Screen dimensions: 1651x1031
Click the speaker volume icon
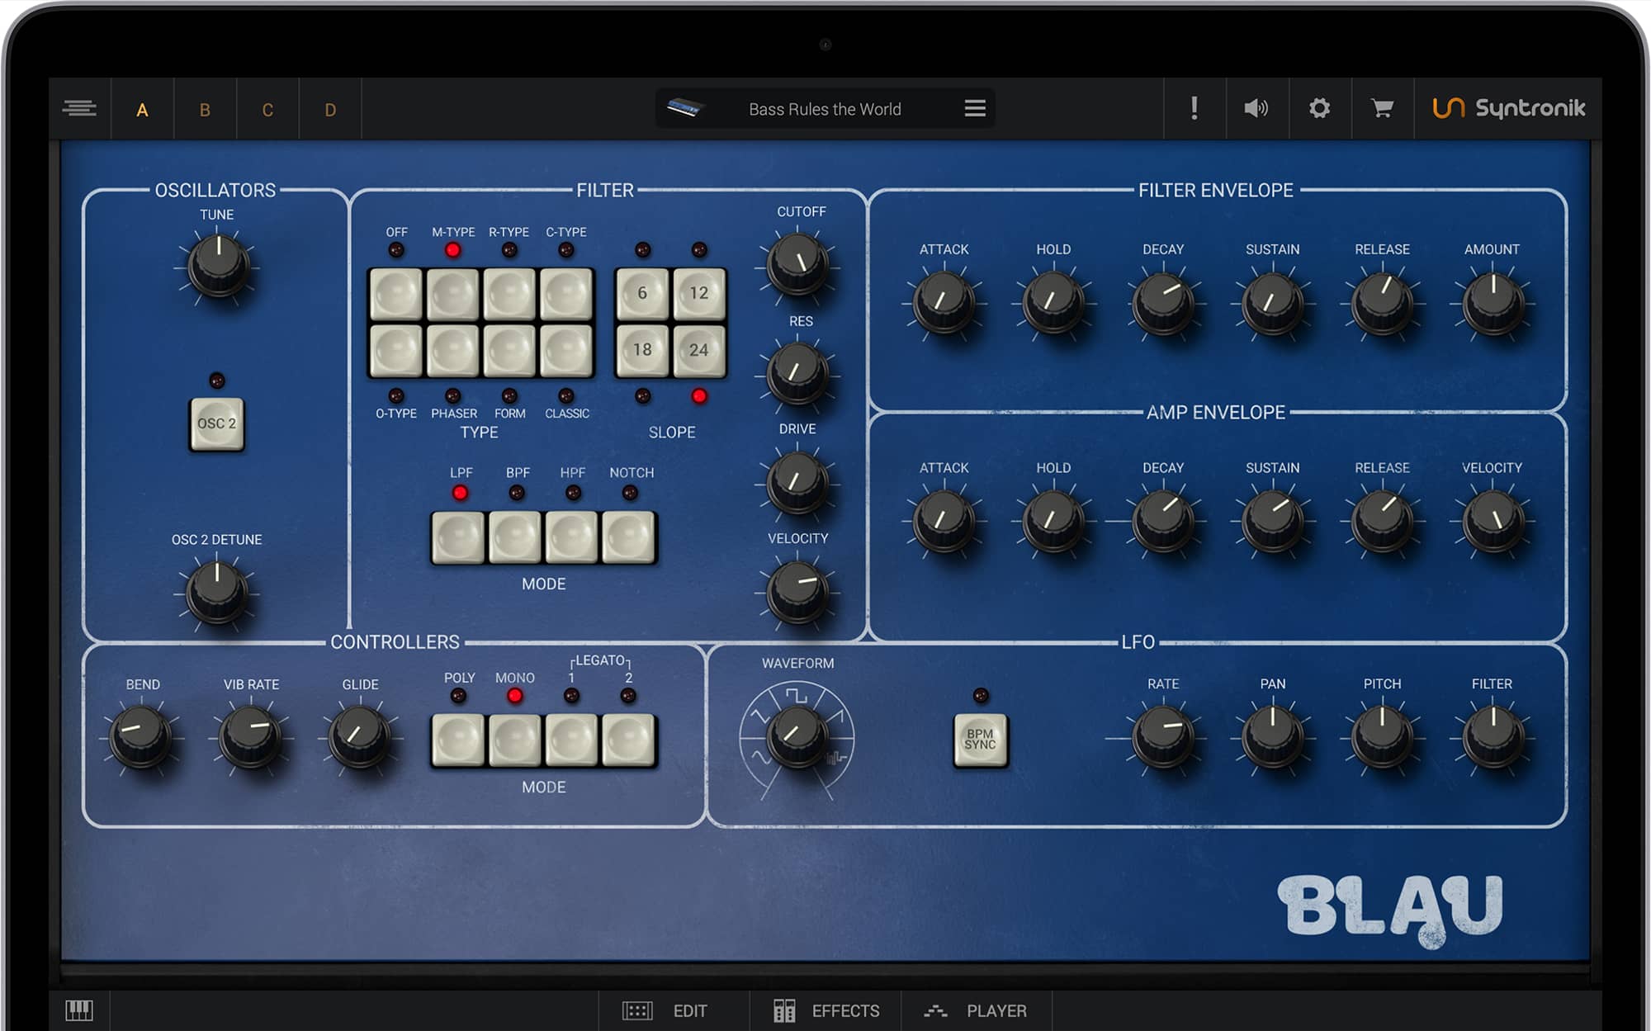(x=1256, y=108)
